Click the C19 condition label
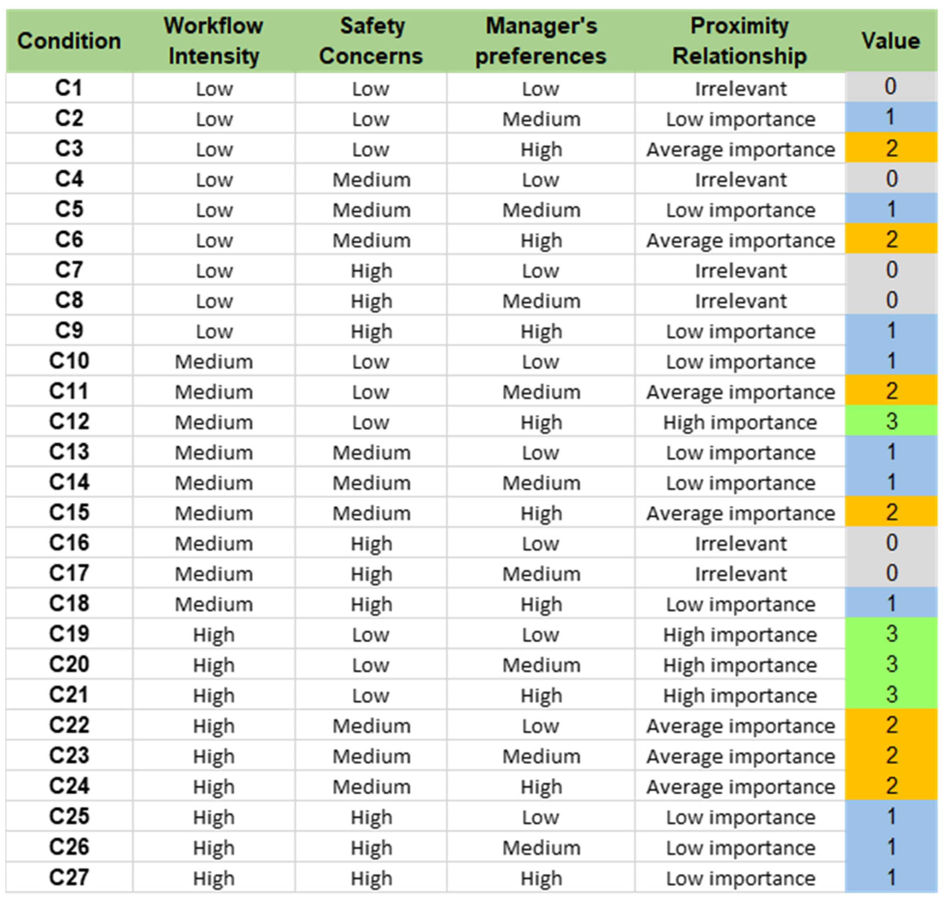 (69, 634)
